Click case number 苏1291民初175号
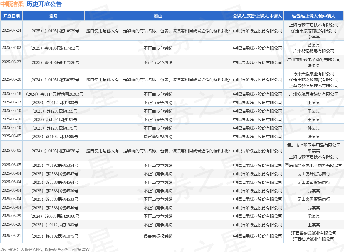This screenshot has height=252, width=344. tap(55, 128)
